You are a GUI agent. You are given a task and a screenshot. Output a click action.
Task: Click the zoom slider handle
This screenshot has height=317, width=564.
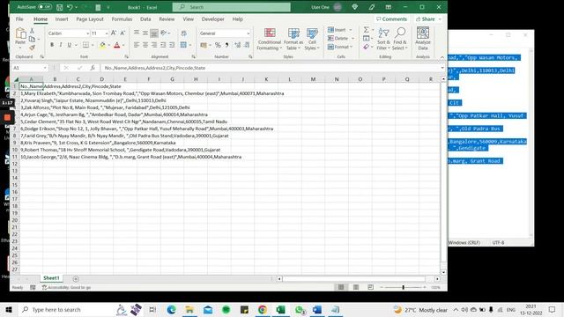point(404,287)
